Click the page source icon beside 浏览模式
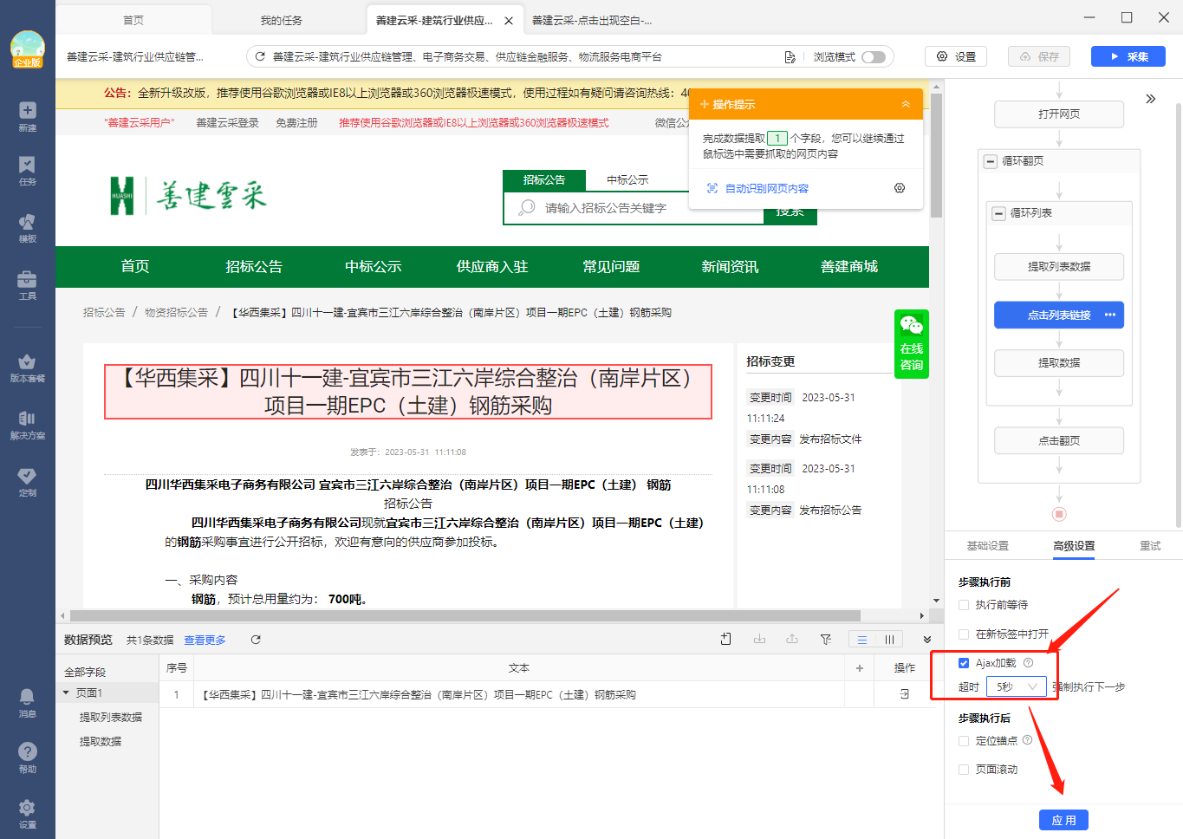The height and width of the screenshot is (839, 1183). click(790, 57)
